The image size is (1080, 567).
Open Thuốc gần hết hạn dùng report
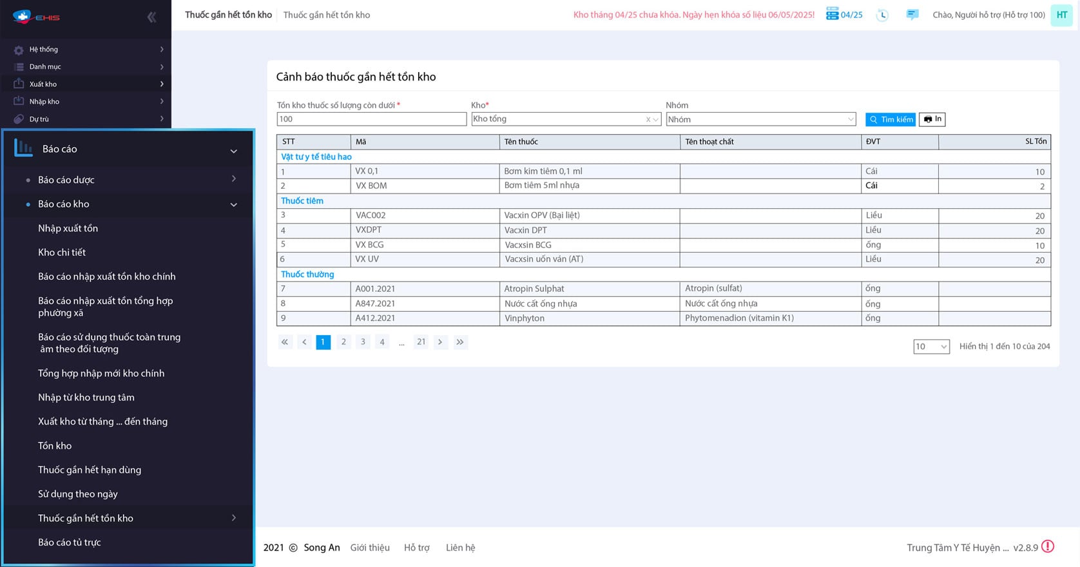tap(90, 470)
